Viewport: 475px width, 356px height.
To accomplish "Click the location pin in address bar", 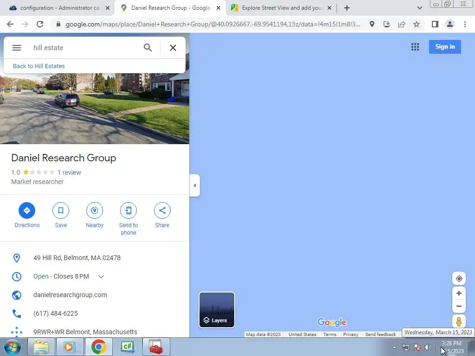I will tap(372, 24).
